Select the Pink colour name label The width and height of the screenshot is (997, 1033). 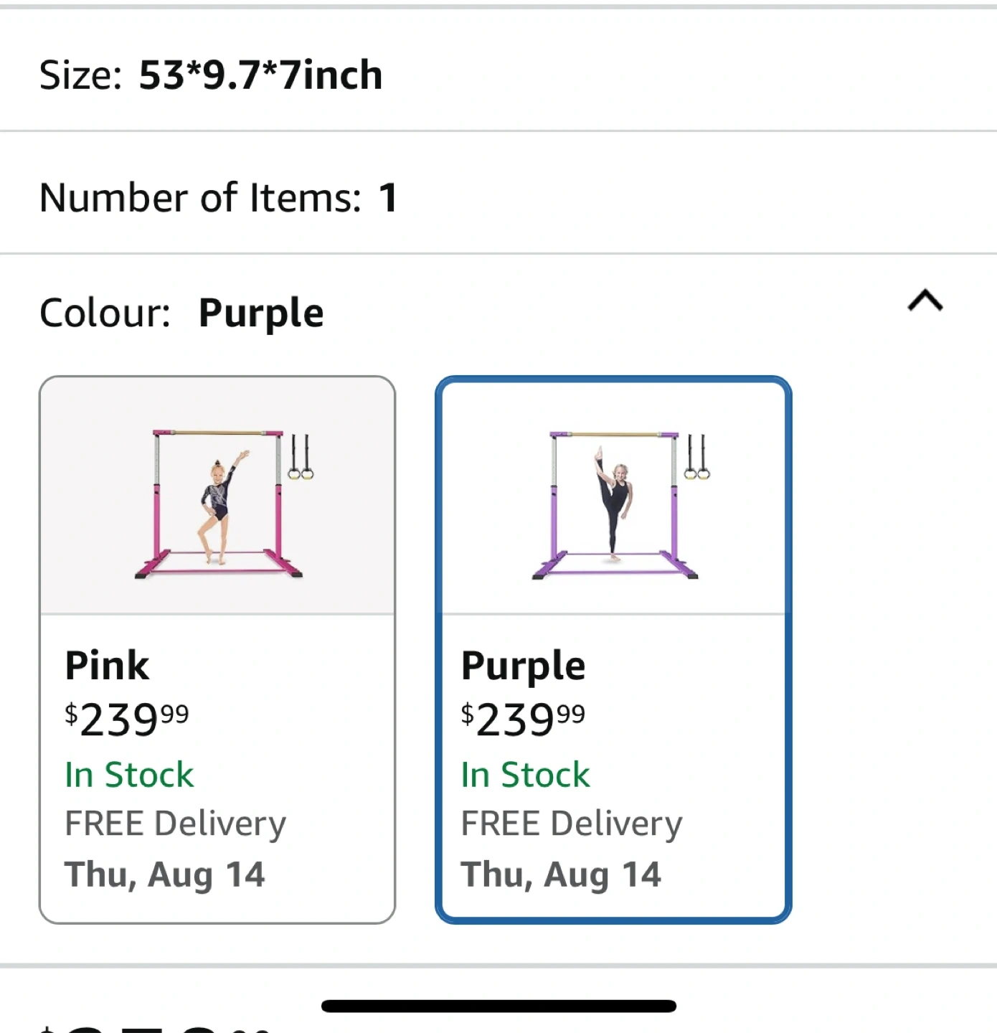[107, 665]
